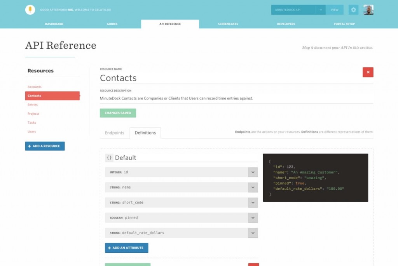Expand the string name attribute dropdown
The width and height of the screenshot is (398, 266).
253,187
